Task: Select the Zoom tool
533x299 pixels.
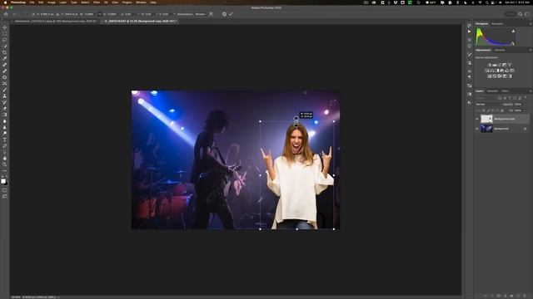Action: click(x=4, y=164)
